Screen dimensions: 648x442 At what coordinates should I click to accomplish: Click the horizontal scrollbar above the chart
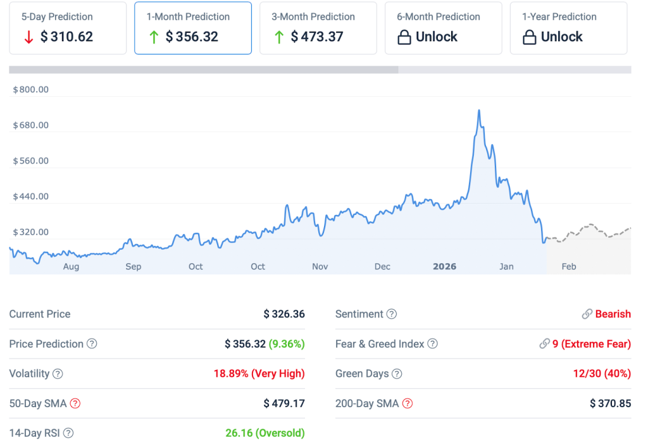tap(204, 70)
